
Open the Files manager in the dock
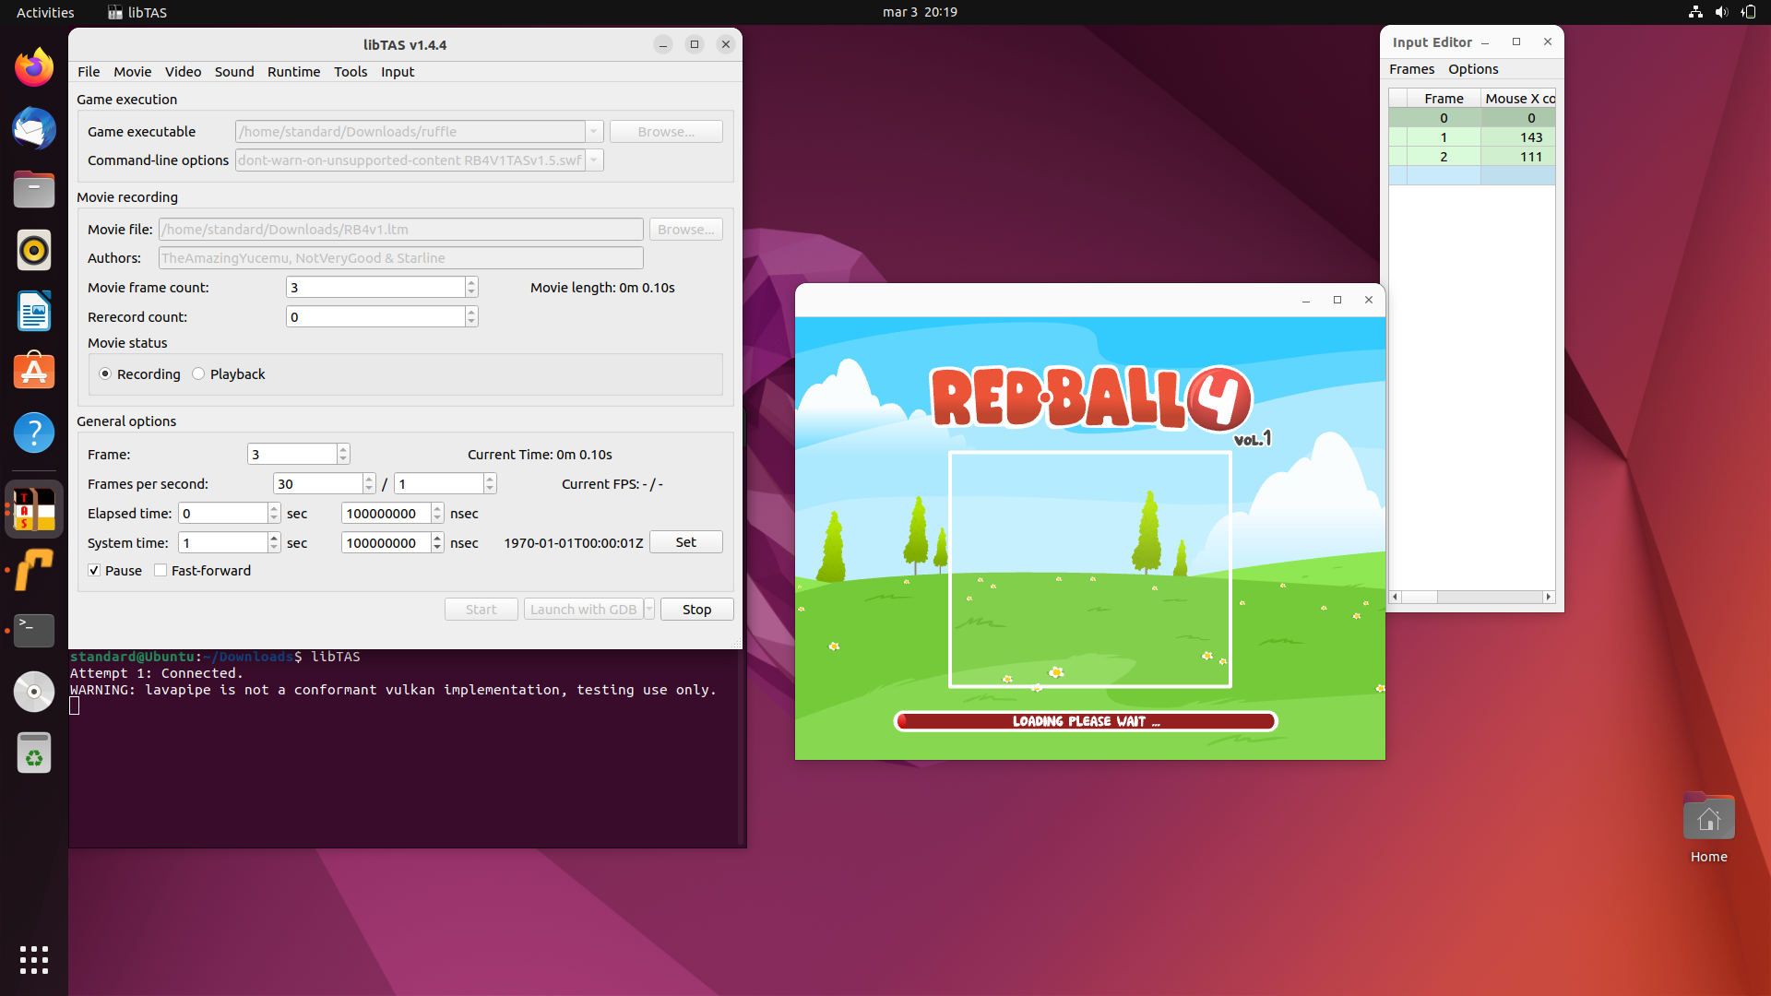tap(34, 189)
